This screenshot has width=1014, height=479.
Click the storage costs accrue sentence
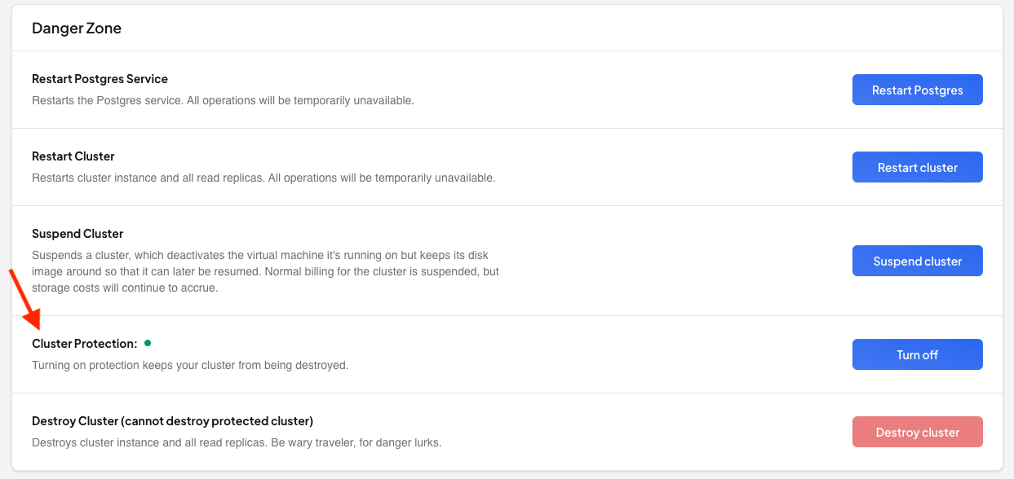(x=125, y=288)
